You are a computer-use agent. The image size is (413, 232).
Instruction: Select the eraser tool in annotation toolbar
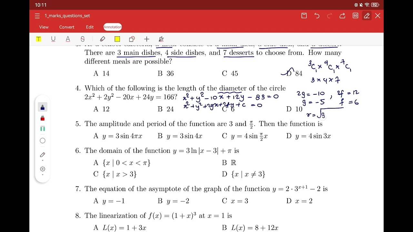pyautogui.click(x=103, y=39)
